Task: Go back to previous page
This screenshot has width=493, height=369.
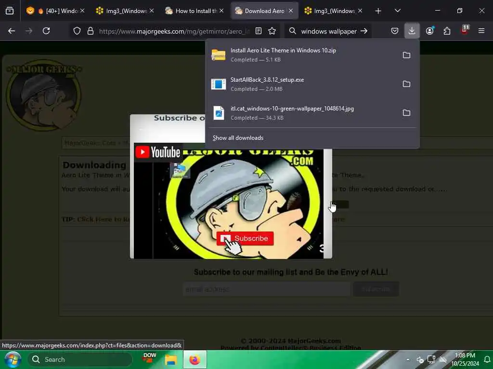Action: point(12,31)
